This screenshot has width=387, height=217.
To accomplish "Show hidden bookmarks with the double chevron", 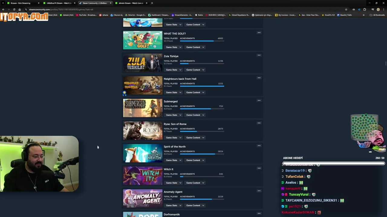I will coord(363,15).
